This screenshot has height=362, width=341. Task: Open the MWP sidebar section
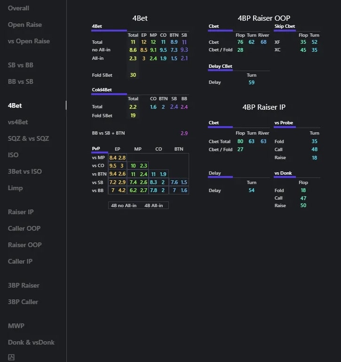(x=16, y=326)
